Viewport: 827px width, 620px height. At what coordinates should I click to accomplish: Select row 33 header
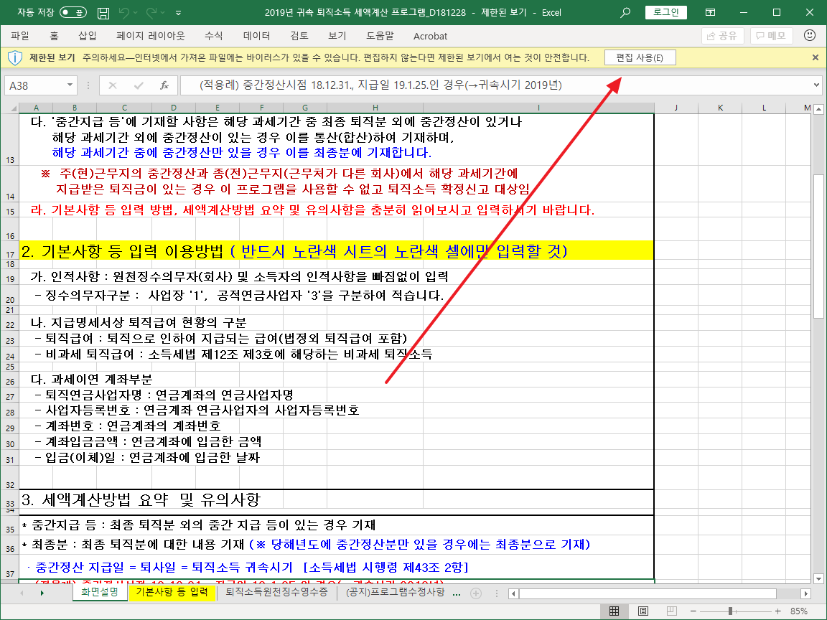10,499
